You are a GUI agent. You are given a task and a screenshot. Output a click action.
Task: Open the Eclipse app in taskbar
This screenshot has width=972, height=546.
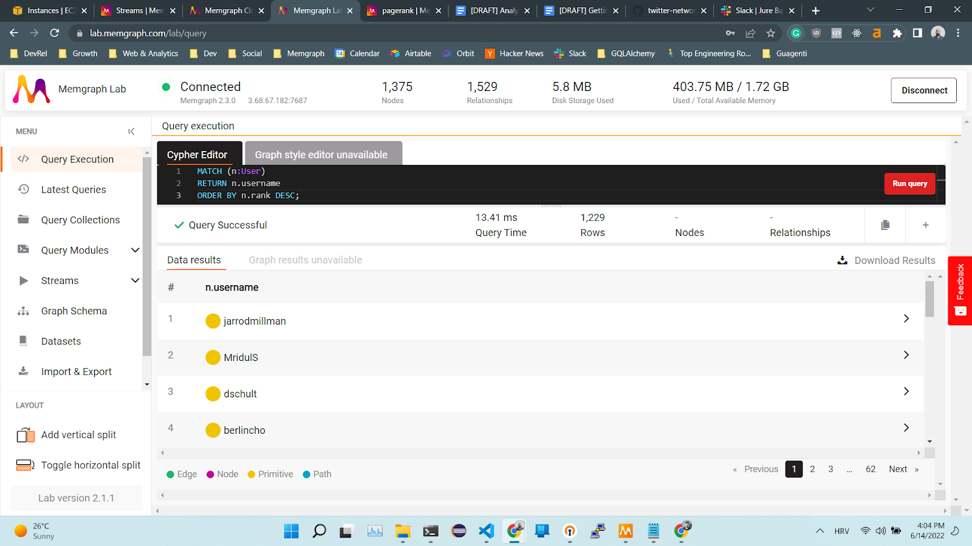(x=459, y=531)
